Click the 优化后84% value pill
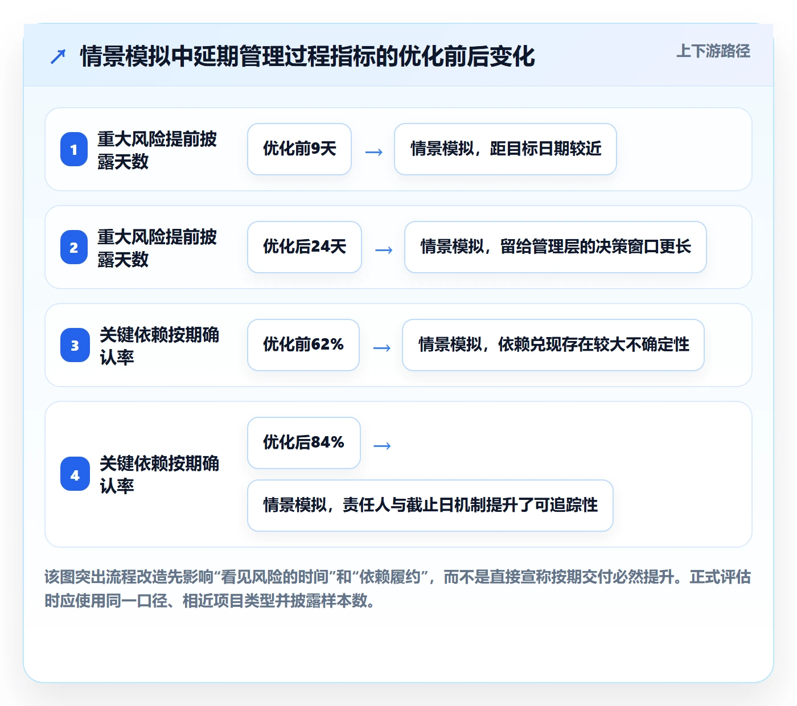The height and width of the screenshot is (706, 797). pyautogui.click(x=304, y=443)
